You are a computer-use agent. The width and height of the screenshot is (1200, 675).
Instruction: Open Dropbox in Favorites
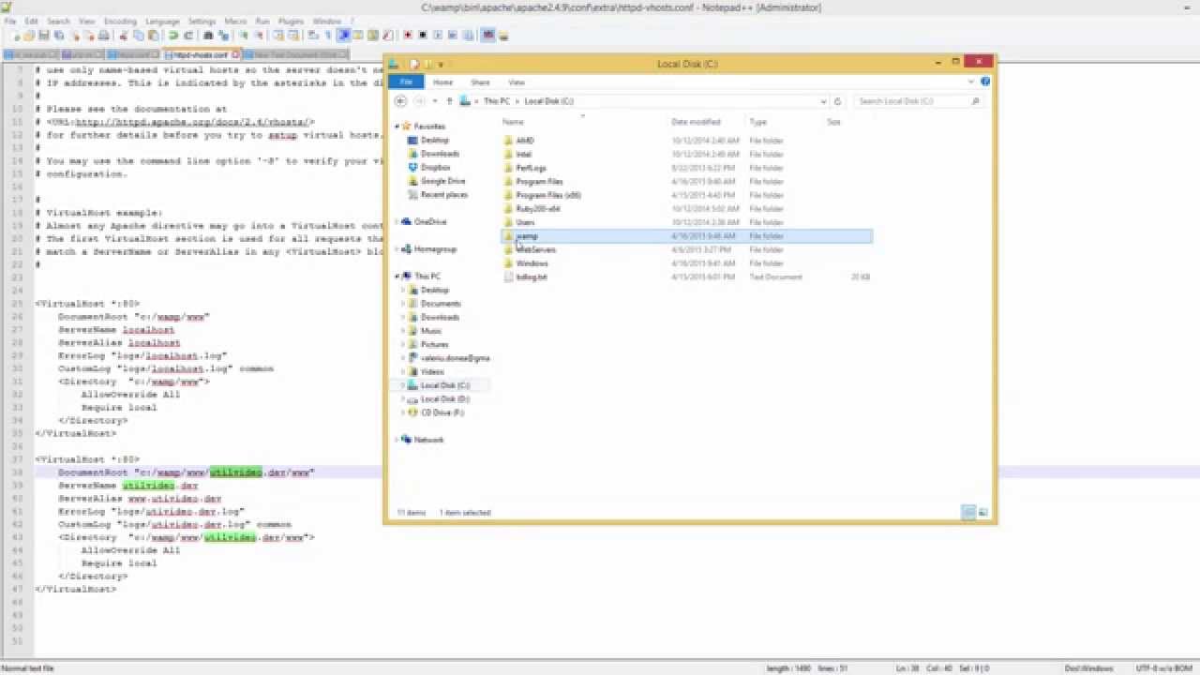(x=436, y=168)
